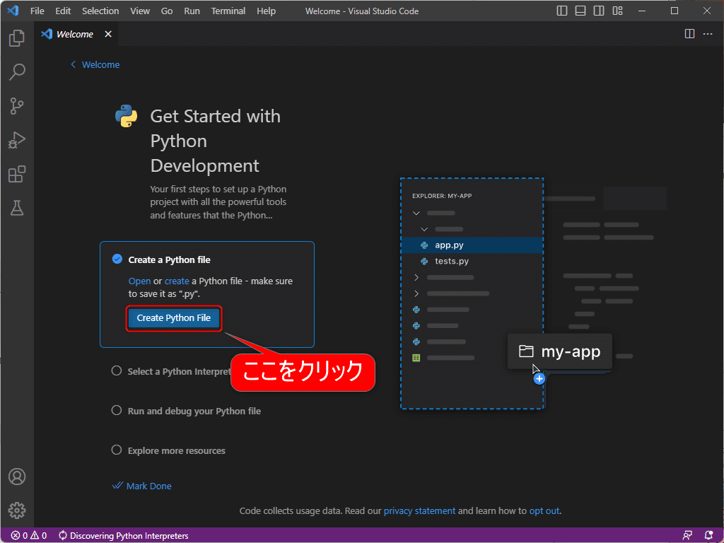
Task: Open the Testing flask view
Action: [17, 209]
